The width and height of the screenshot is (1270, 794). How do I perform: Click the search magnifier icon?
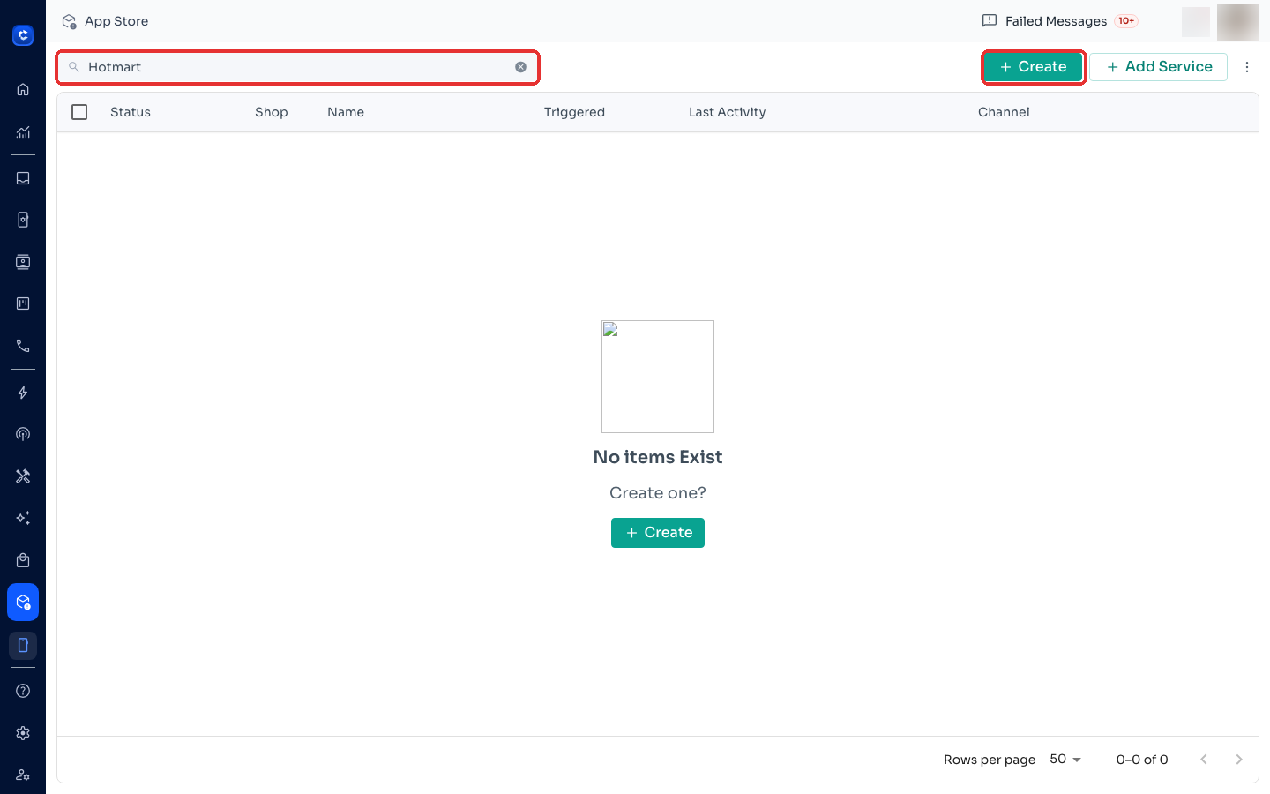click(x=74, y=67)
